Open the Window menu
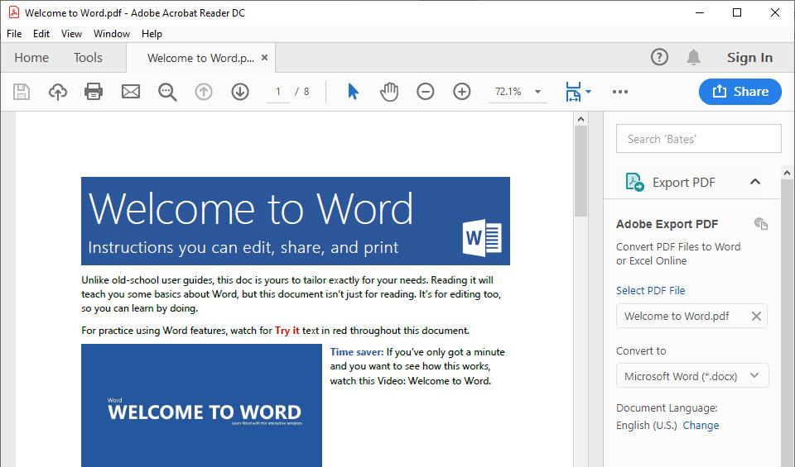Image resolution: width=795 pixels, height=467 pixels. 112,34
